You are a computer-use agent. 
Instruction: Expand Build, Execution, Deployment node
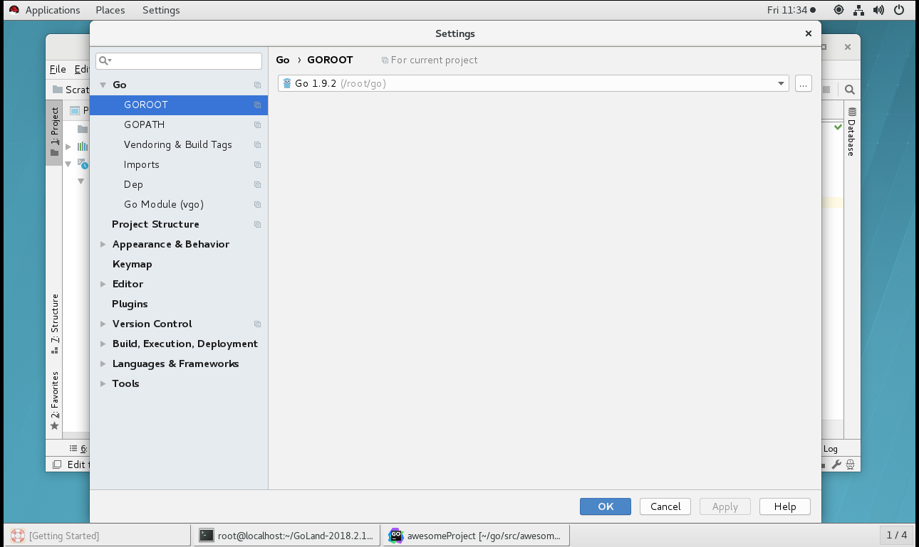103,344
